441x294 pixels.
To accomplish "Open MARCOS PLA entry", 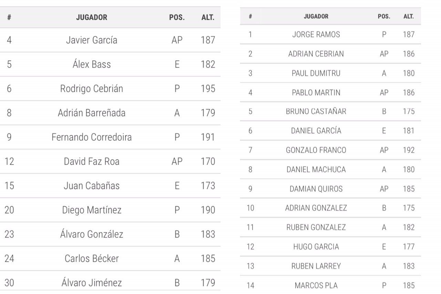I will [316, 285].
